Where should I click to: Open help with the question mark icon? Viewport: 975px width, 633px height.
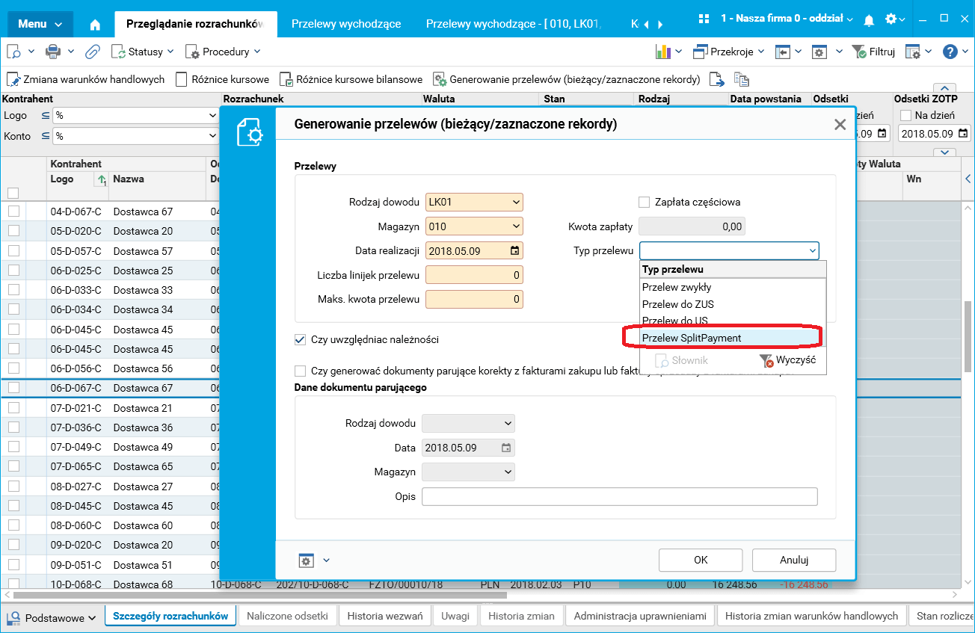[x=950, y=52]
